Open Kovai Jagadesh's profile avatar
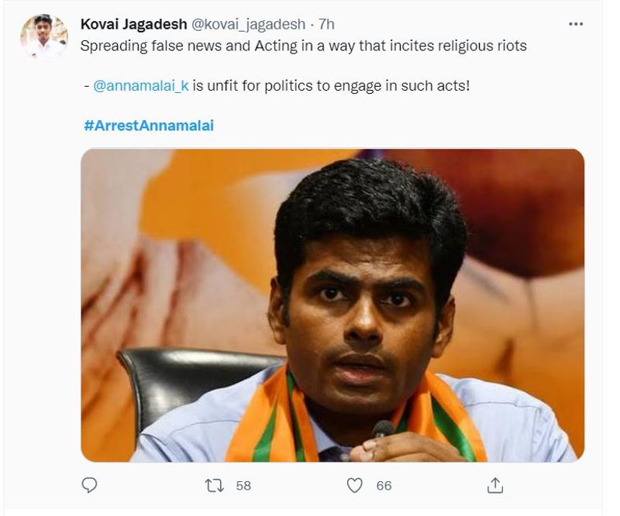620x516 pixels. pyautogui.click(x=44, y=36)
